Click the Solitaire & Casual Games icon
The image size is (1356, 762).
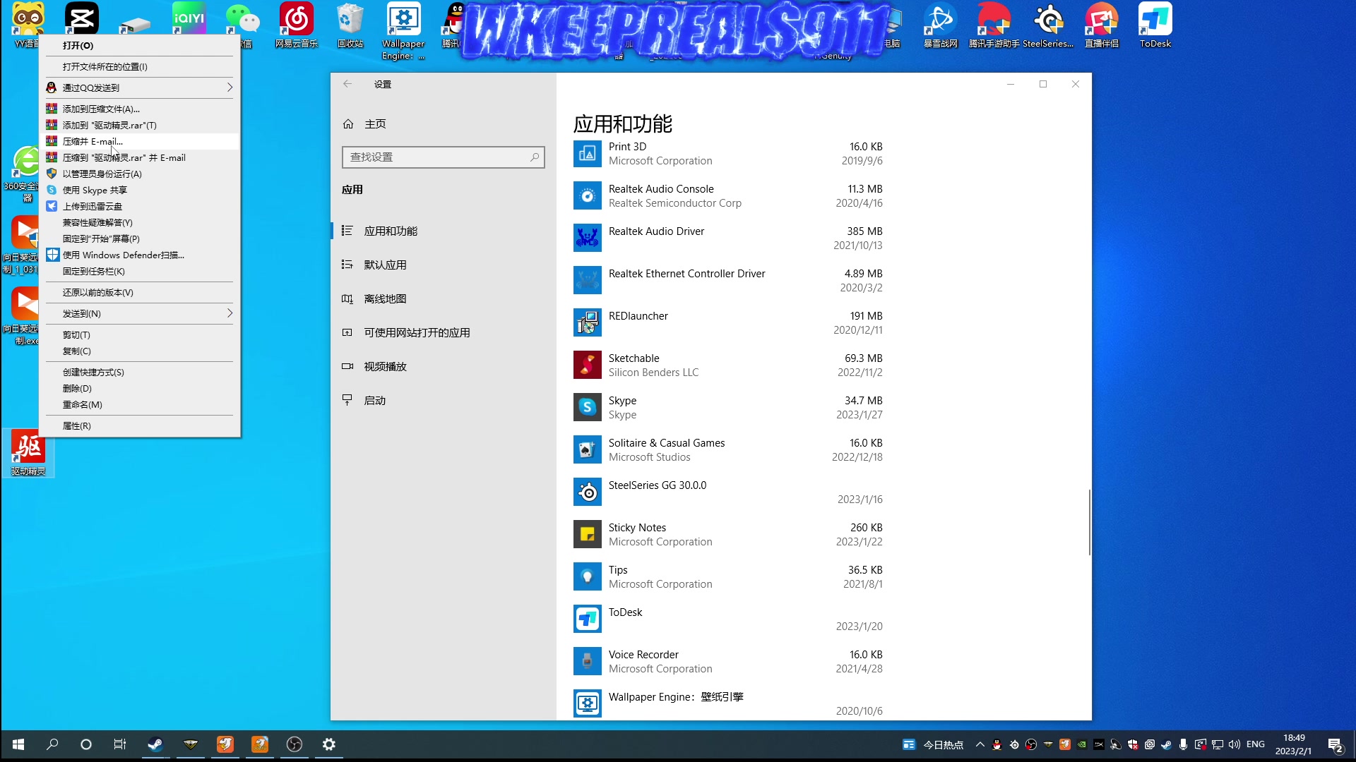click(587, 449)
